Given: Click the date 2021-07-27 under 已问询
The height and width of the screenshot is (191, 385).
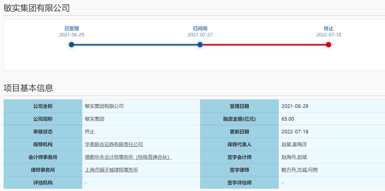Looking at the screenshot, I should click(x=200, y=35).
